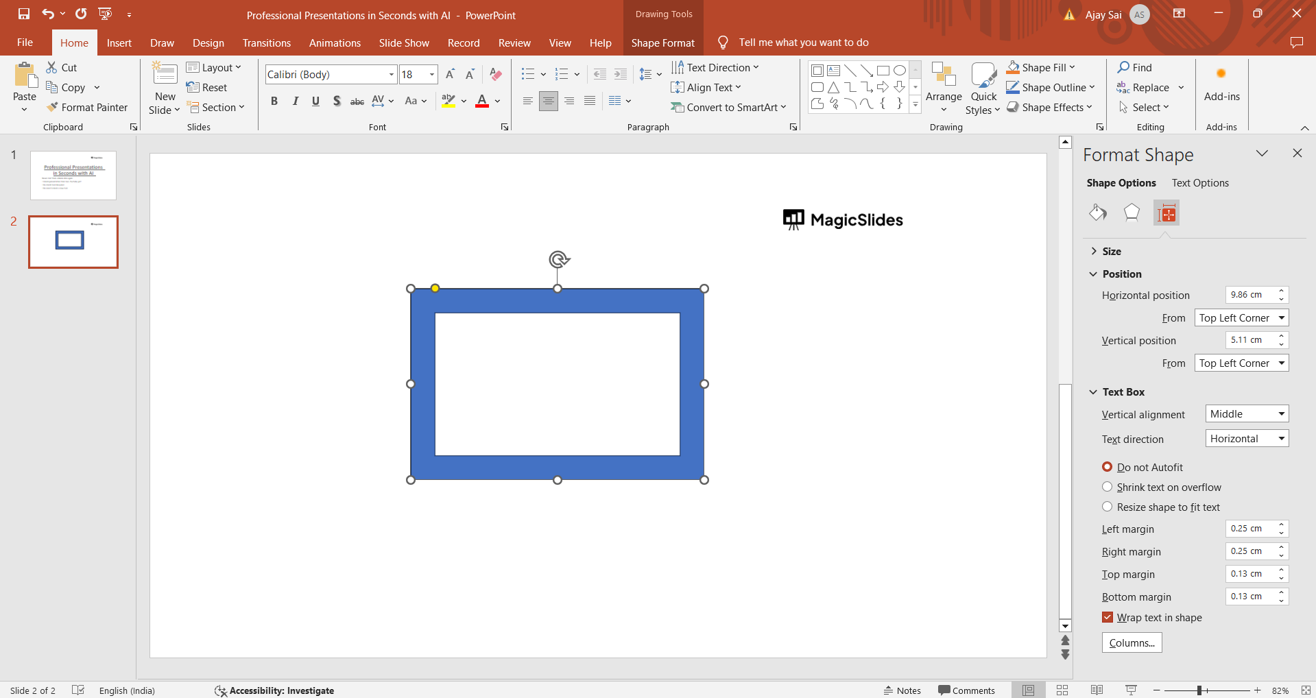Choose Resize shape to fit text
The width and height of the screenshot is (1316, 698).
click(x=1107, y=507)
